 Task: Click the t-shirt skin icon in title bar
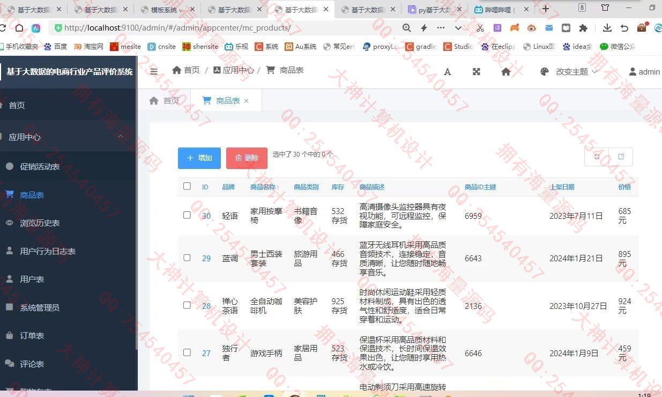605,8
